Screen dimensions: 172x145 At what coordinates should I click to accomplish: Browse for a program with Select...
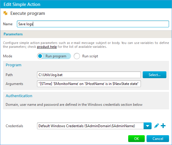[x=155, y=75]
